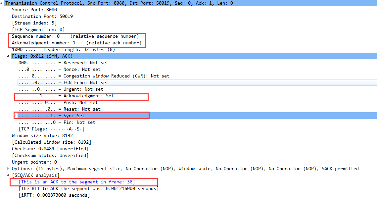Select the Sequence number: 0 row
377x199 pixels.
tap(75, 36)
